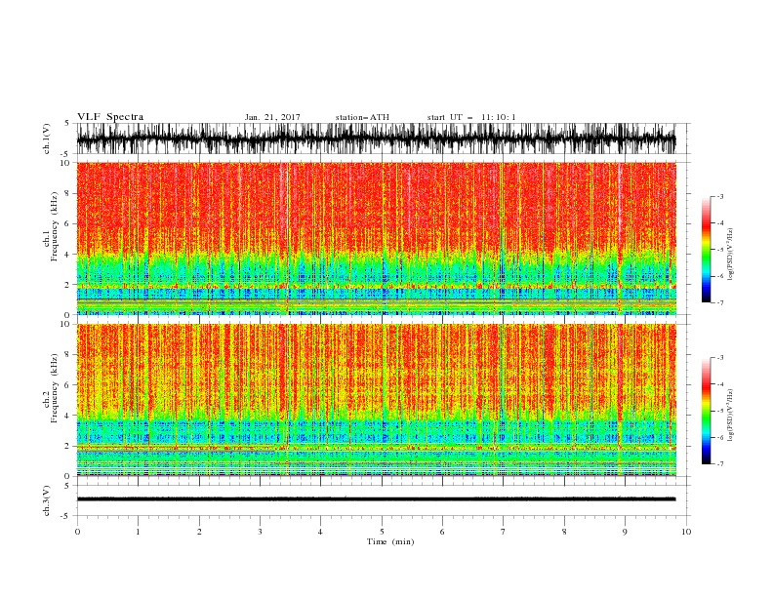The height and width of the screenshot is (597, 773).
Task: Click the ch.1 Frequency (kHz) axis label
Action: pos(52,226)
